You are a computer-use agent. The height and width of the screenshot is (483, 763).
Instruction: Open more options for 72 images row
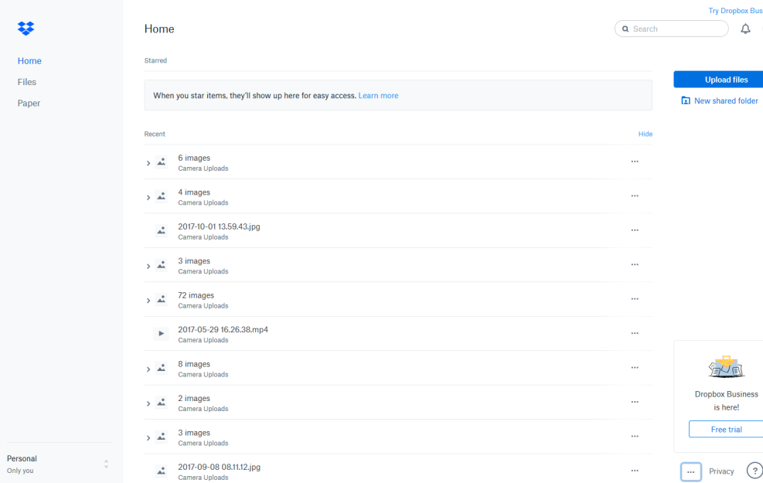(635, 299)
